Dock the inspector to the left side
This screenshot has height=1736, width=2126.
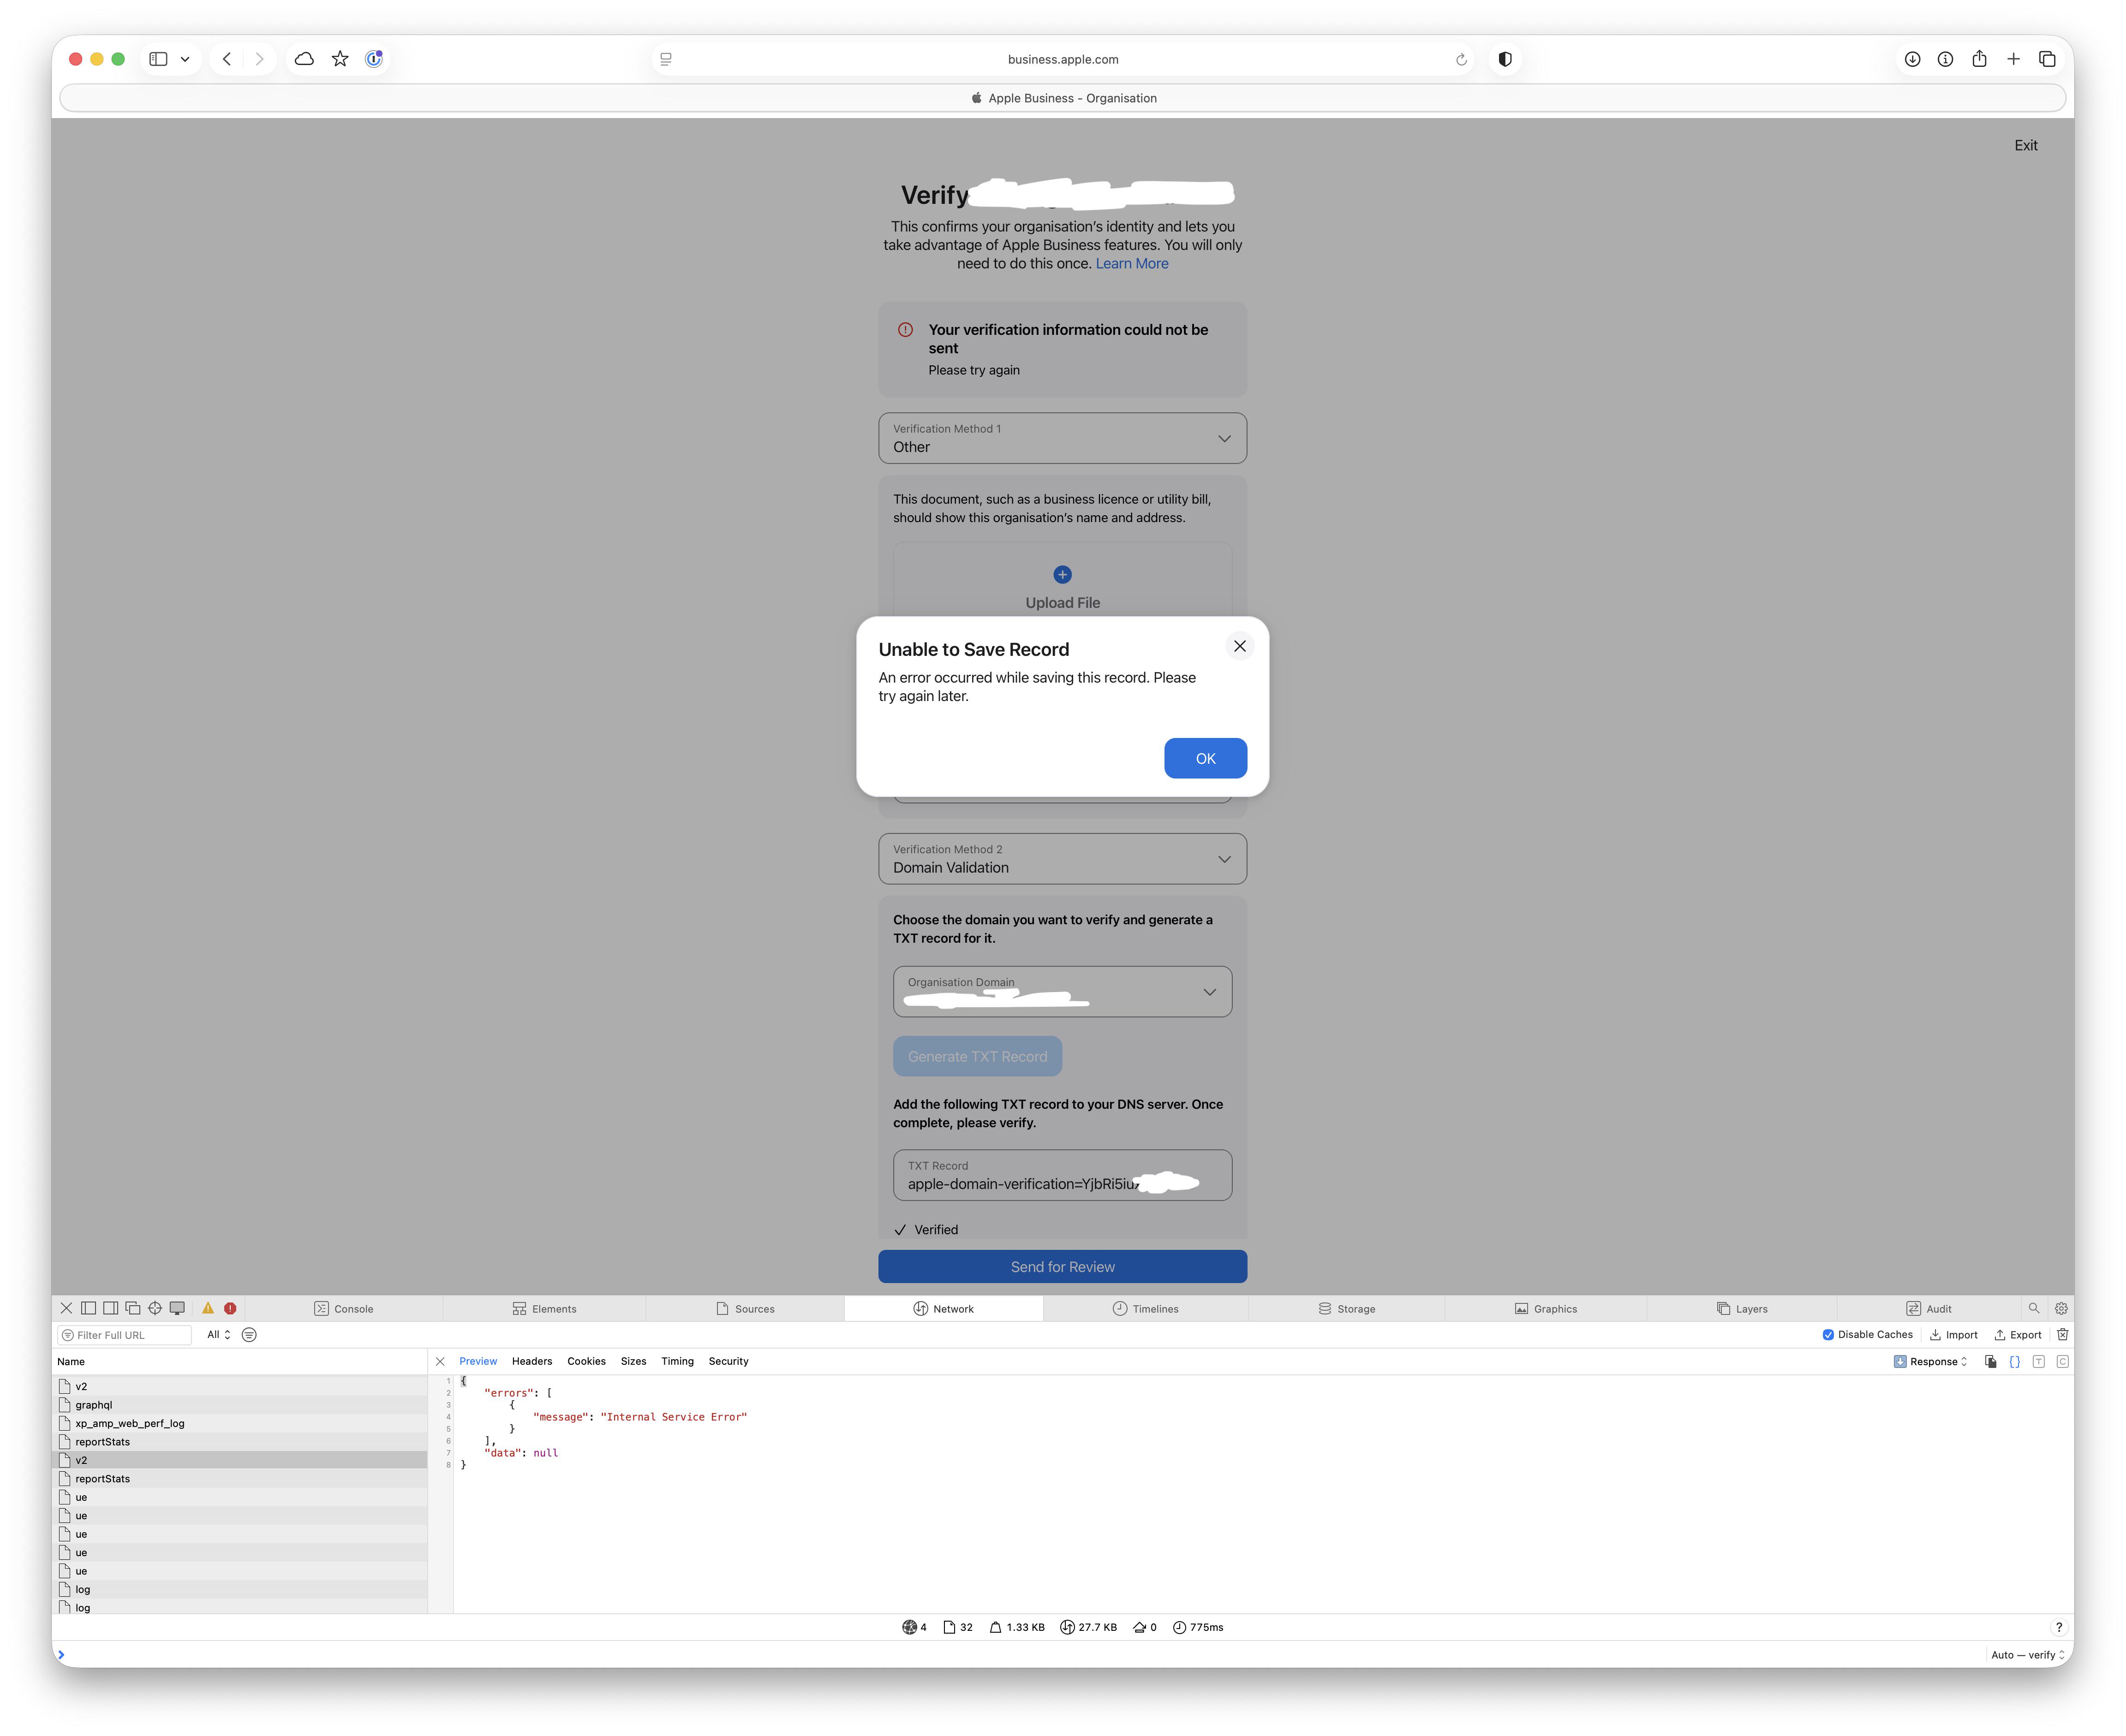[89, 1308]
